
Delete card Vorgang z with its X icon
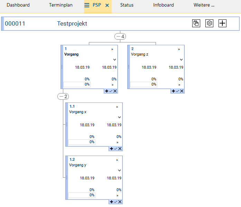[182, 91]
